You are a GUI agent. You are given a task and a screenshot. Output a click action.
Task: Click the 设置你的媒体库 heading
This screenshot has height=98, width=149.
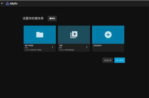click(x=33, y=18)
